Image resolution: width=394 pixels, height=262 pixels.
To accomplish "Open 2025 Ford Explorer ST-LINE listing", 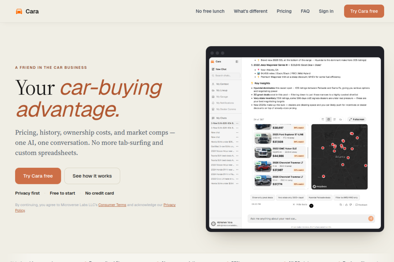I will pos(280,138).
